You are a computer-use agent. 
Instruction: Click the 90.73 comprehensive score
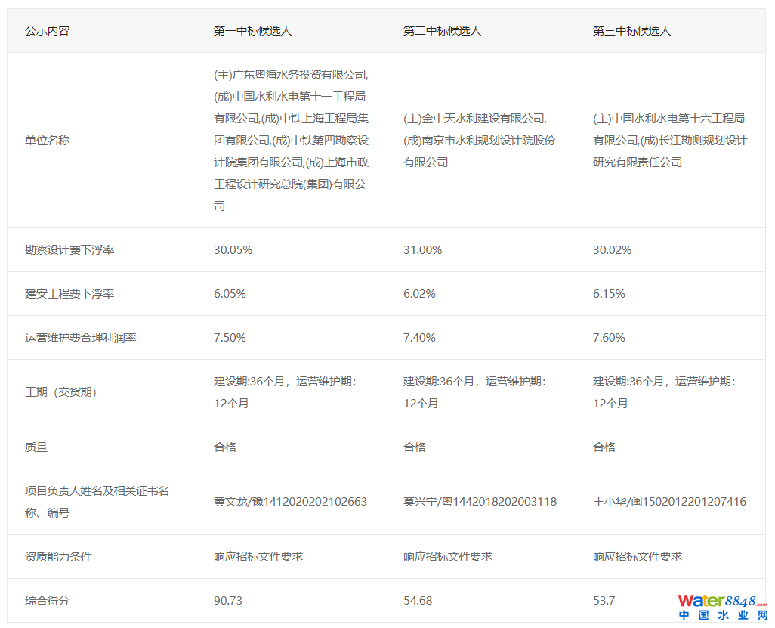point(228,601)
